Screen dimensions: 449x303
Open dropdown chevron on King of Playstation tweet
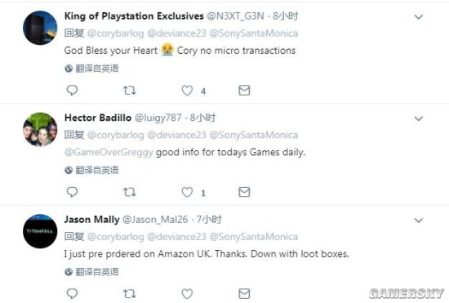click(419, 17)
